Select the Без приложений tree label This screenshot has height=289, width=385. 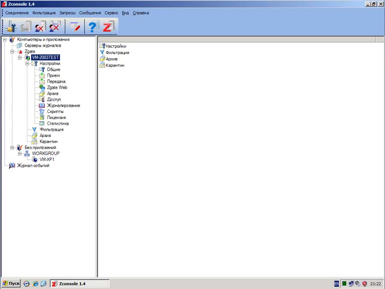pyautogui.click(x=40, y=147)
